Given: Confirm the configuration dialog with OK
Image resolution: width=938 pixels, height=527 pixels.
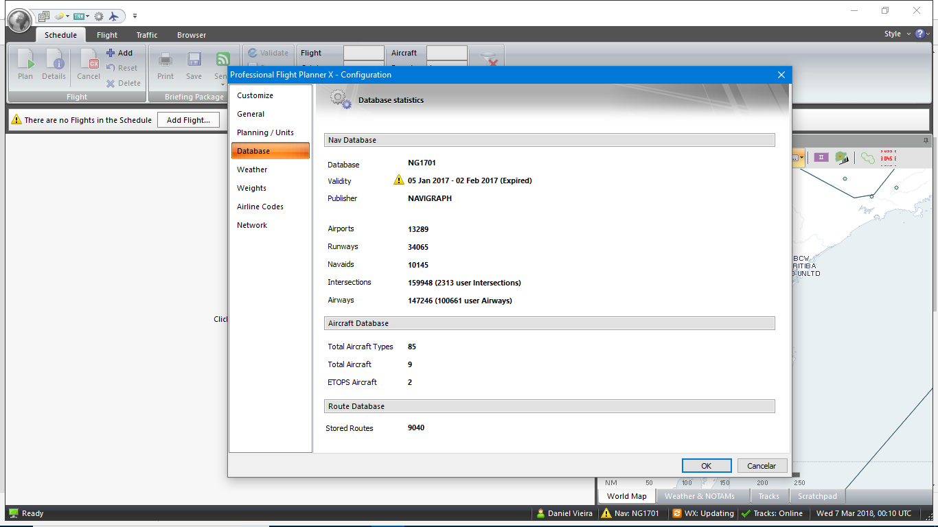Looking at the screenshot, I should coord(707,466).
